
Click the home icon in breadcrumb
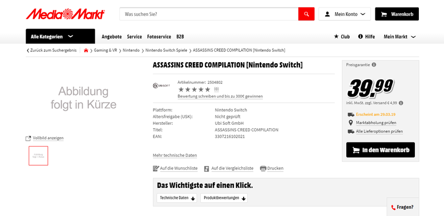(86, 50)
